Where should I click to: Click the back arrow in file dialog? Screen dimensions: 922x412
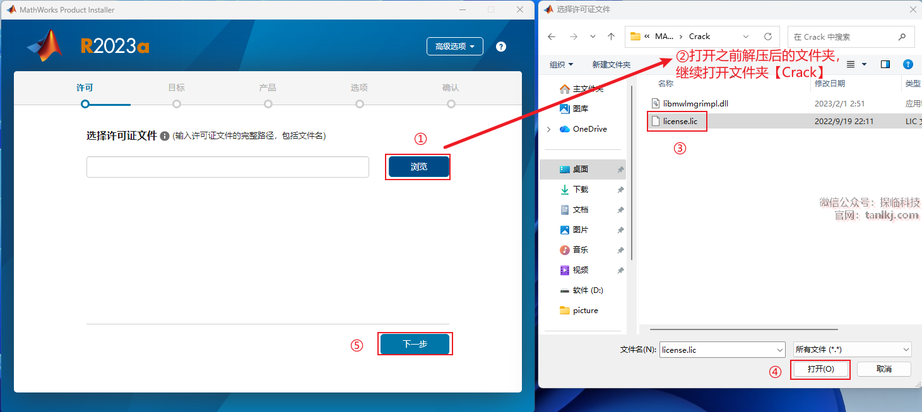552,37
